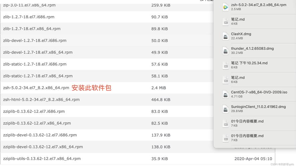Click the zsh rpm file icon in downloads list
Image resolution: width=296 pixels, height=167 pixels.
(x=225, y=7)
